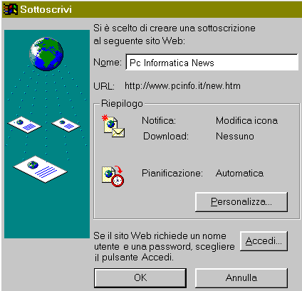
Task: Click the 'Notifica:' label
Action: pyautogui.click(x=159, y=120)
